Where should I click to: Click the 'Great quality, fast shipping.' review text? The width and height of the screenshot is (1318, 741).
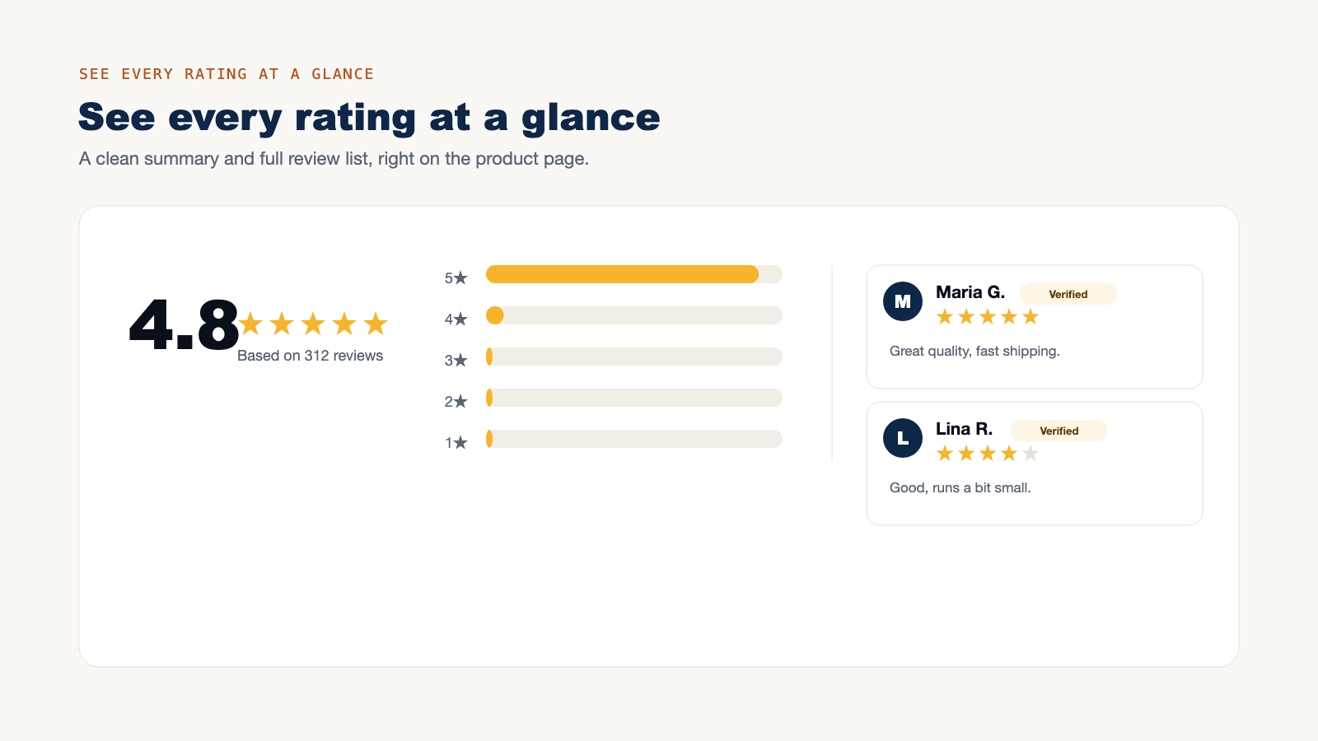[x=974, y=351]
